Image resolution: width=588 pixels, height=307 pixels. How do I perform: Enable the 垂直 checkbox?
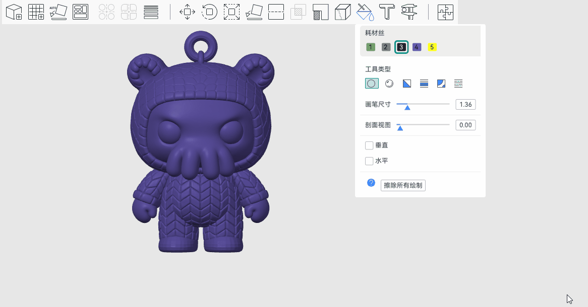tap(369, 145)
